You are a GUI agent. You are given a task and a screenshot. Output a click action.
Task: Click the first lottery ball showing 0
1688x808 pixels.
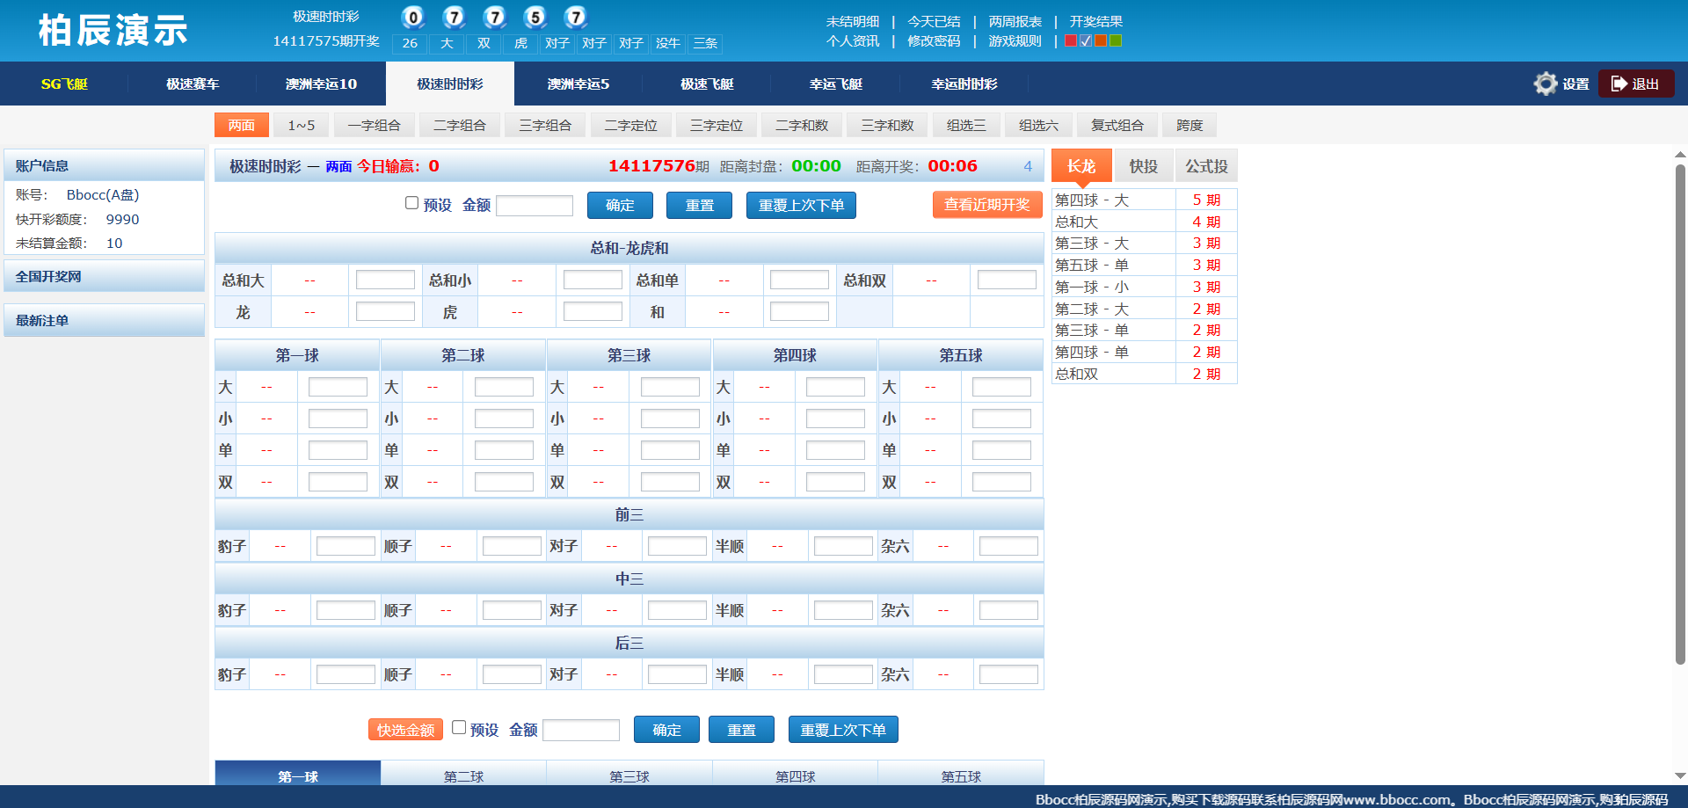(412, 17)
